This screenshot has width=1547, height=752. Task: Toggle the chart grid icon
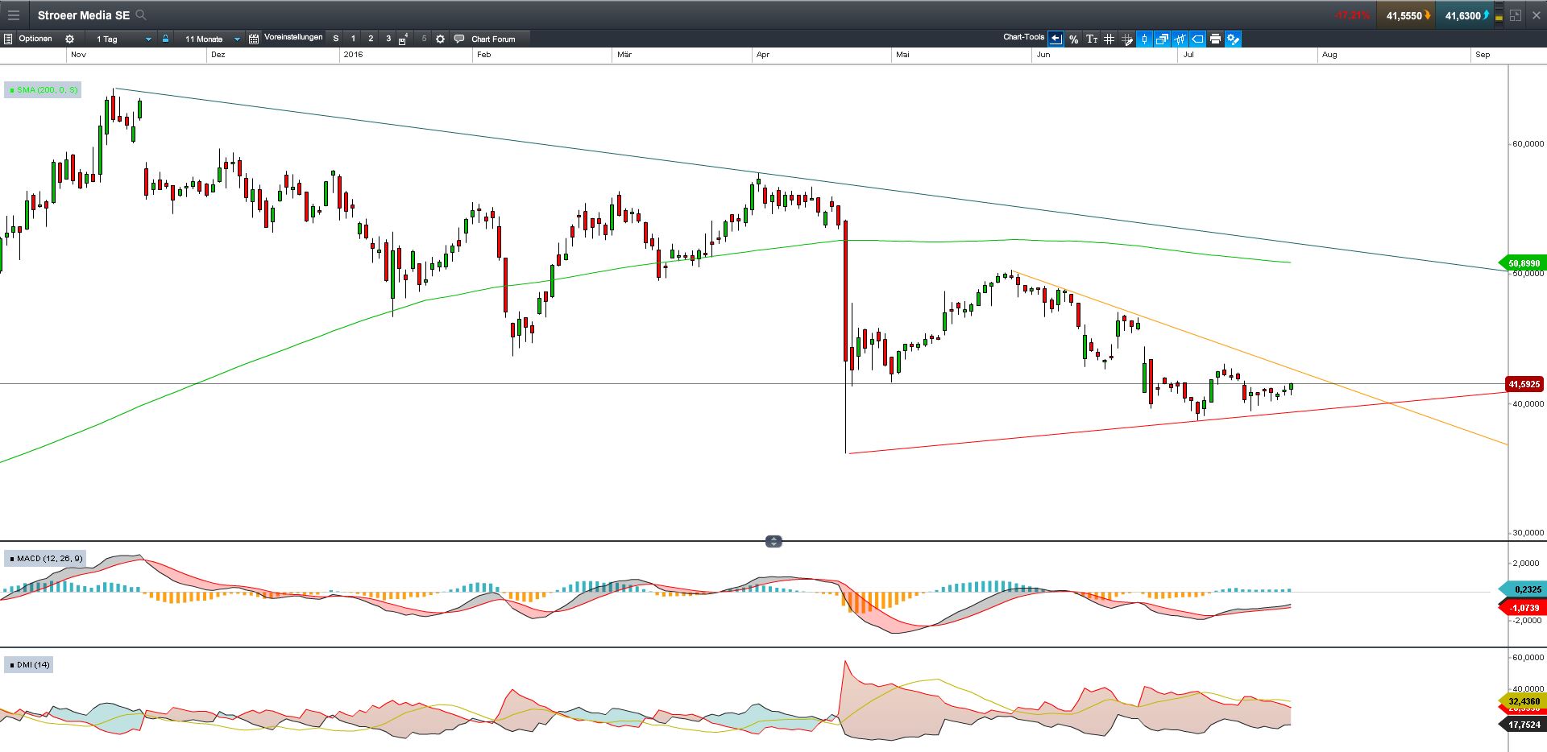coord(1109,39)
